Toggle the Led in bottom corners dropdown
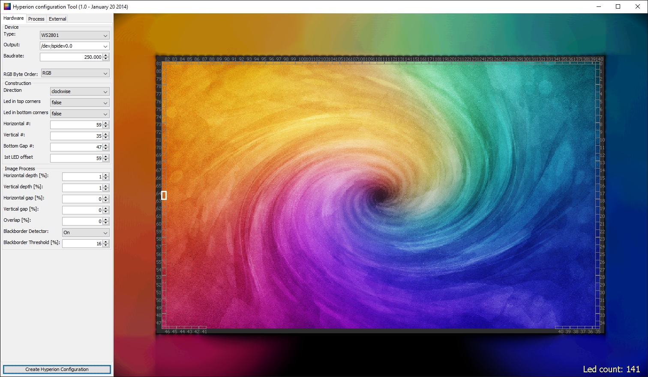Screen dimensions: 648x377 (80, 114)
